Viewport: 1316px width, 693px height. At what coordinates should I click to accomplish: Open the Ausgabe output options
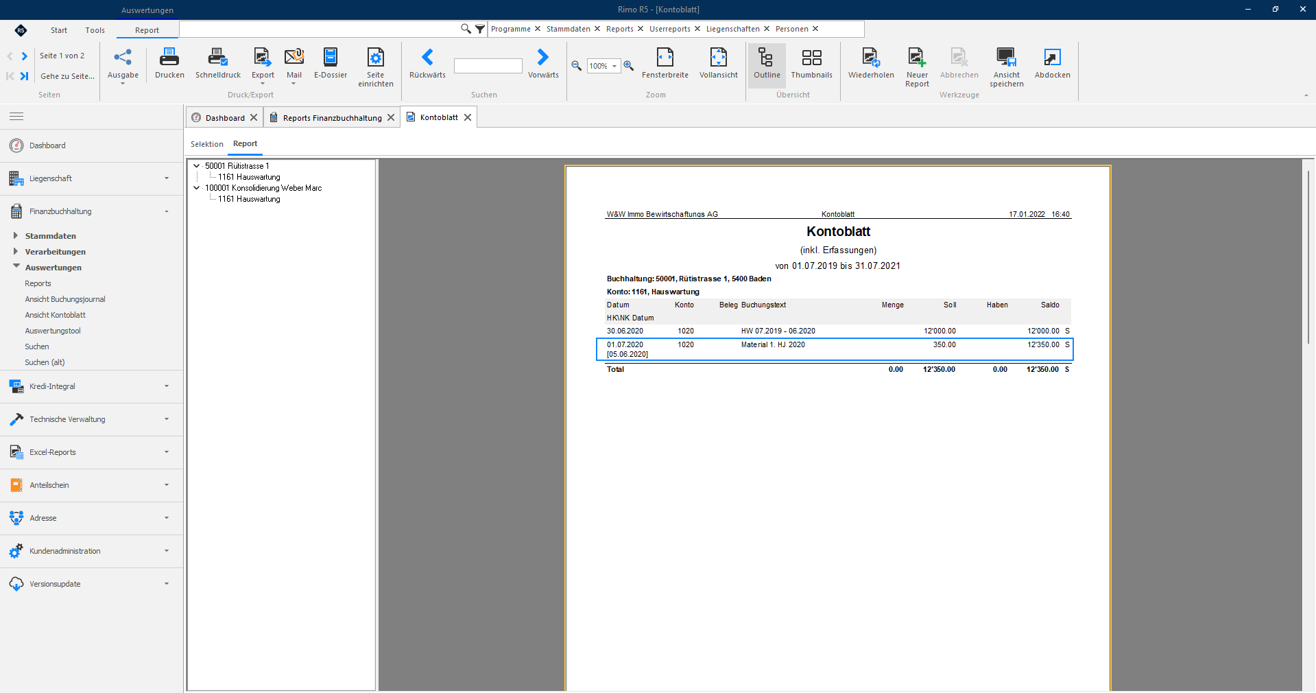pos(123,66)
